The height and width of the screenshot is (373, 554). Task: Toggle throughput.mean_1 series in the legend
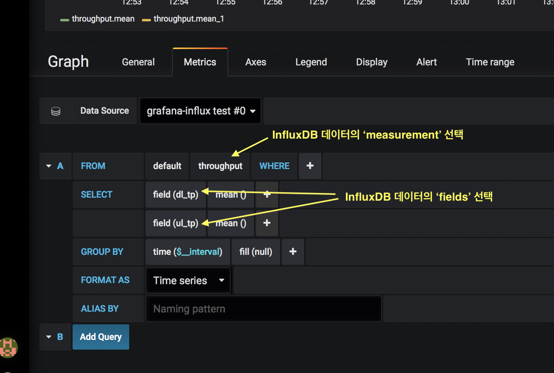point(183,19)
